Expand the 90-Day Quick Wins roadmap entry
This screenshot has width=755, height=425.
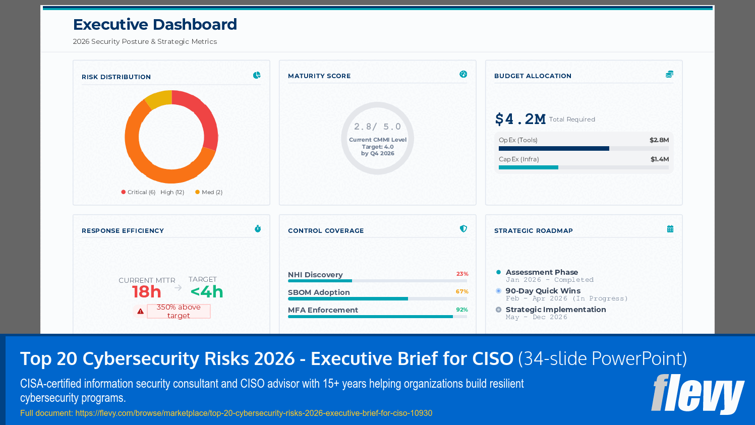543,291
